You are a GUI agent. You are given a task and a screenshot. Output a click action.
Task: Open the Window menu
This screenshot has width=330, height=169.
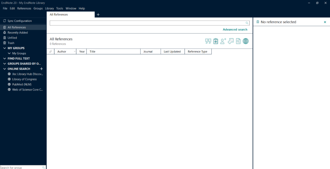point(71,9)
